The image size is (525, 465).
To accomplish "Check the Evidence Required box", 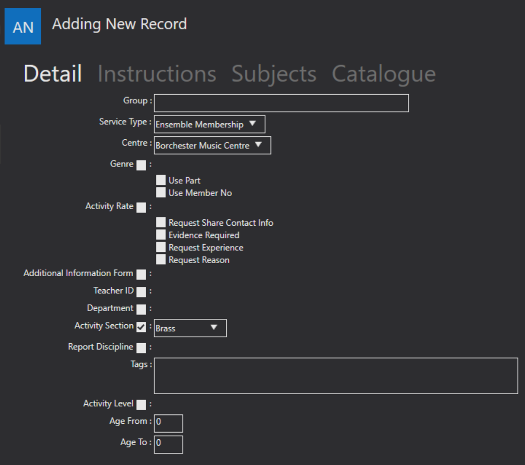I will [161, 234].
